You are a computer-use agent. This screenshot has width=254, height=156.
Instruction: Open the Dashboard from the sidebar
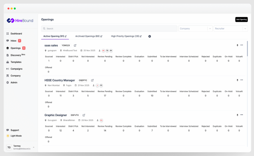[x=16, y=34]
